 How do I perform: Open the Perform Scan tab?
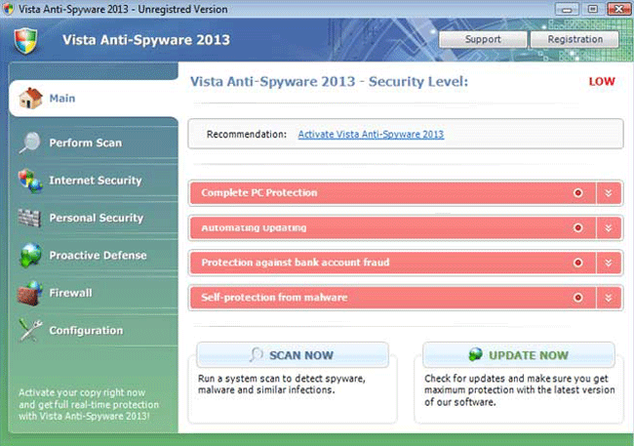point(86,143)
